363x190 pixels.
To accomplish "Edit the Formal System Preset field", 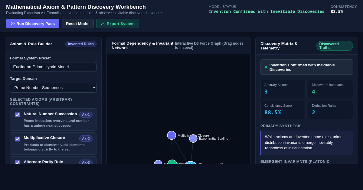I will 53,67.
